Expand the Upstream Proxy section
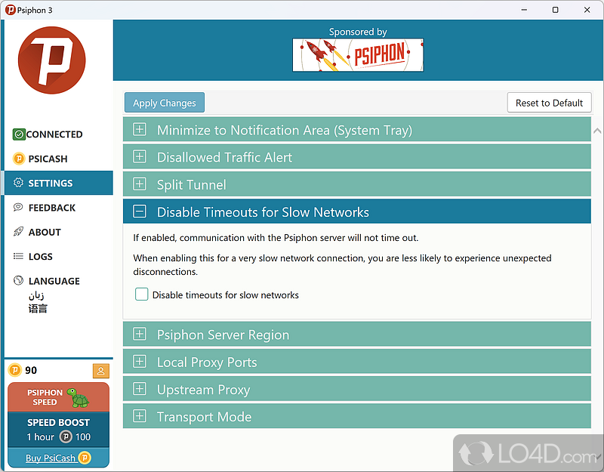The height and width of the screenshot is (472, 604). click(140, 390)
